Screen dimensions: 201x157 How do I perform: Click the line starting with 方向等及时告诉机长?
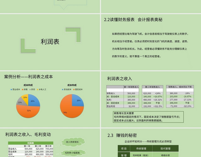click(149, 49)
